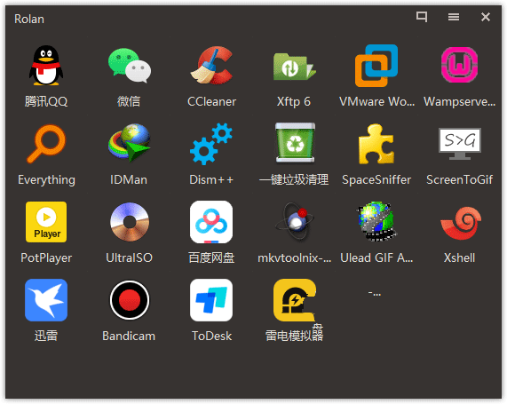Open Ulead GIF Animator globe icon
Screen dimensions: 507x404
click(x=376, y=222)
